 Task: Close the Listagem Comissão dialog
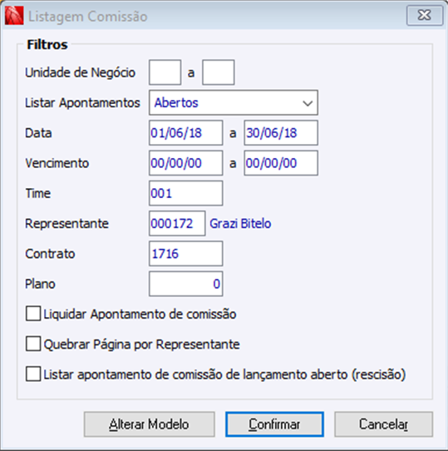coord(425,15)
